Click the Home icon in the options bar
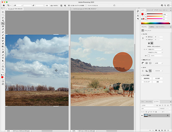This screenshot has height=132, width=172. coord(4,5)
